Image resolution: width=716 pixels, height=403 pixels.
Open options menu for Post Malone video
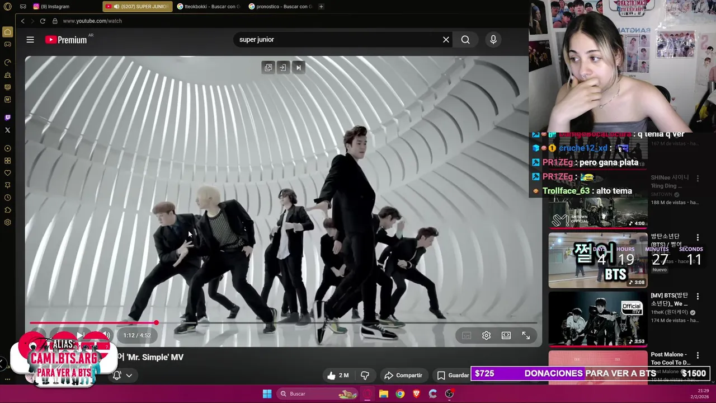click(698, 355)
